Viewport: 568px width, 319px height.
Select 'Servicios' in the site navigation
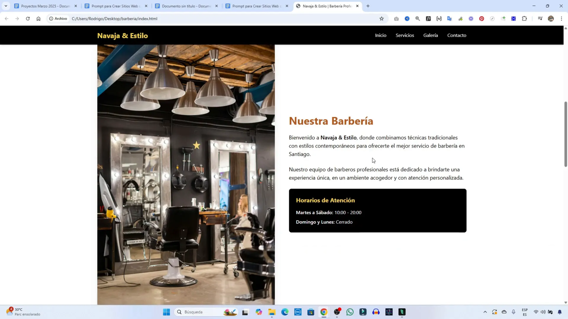coord(405,35)
